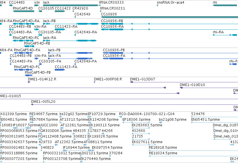Click the DME1-005L20 clone label
The width and height of the screenshot is (238, 163).
tap(43, 102)
